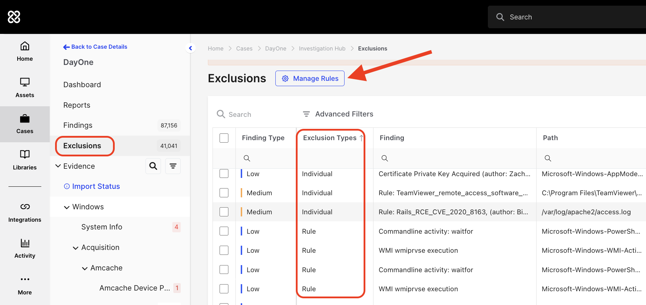Check the Certificate Private Key Acquired row
This screenshot has height=305, width=646.
224,174
